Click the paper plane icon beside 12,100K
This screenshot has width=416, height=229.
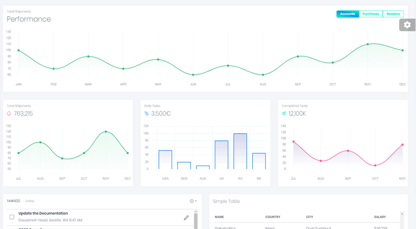point(284,114)
